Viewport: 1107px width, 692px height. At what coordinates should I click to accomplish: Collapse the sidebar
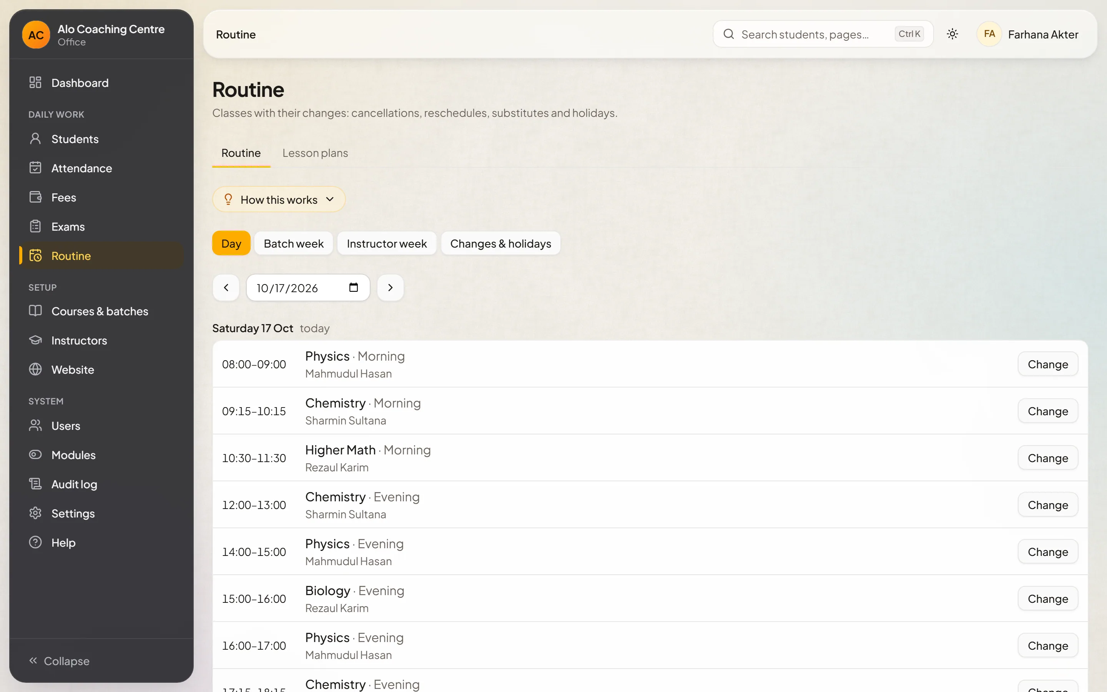coord(59,661)
